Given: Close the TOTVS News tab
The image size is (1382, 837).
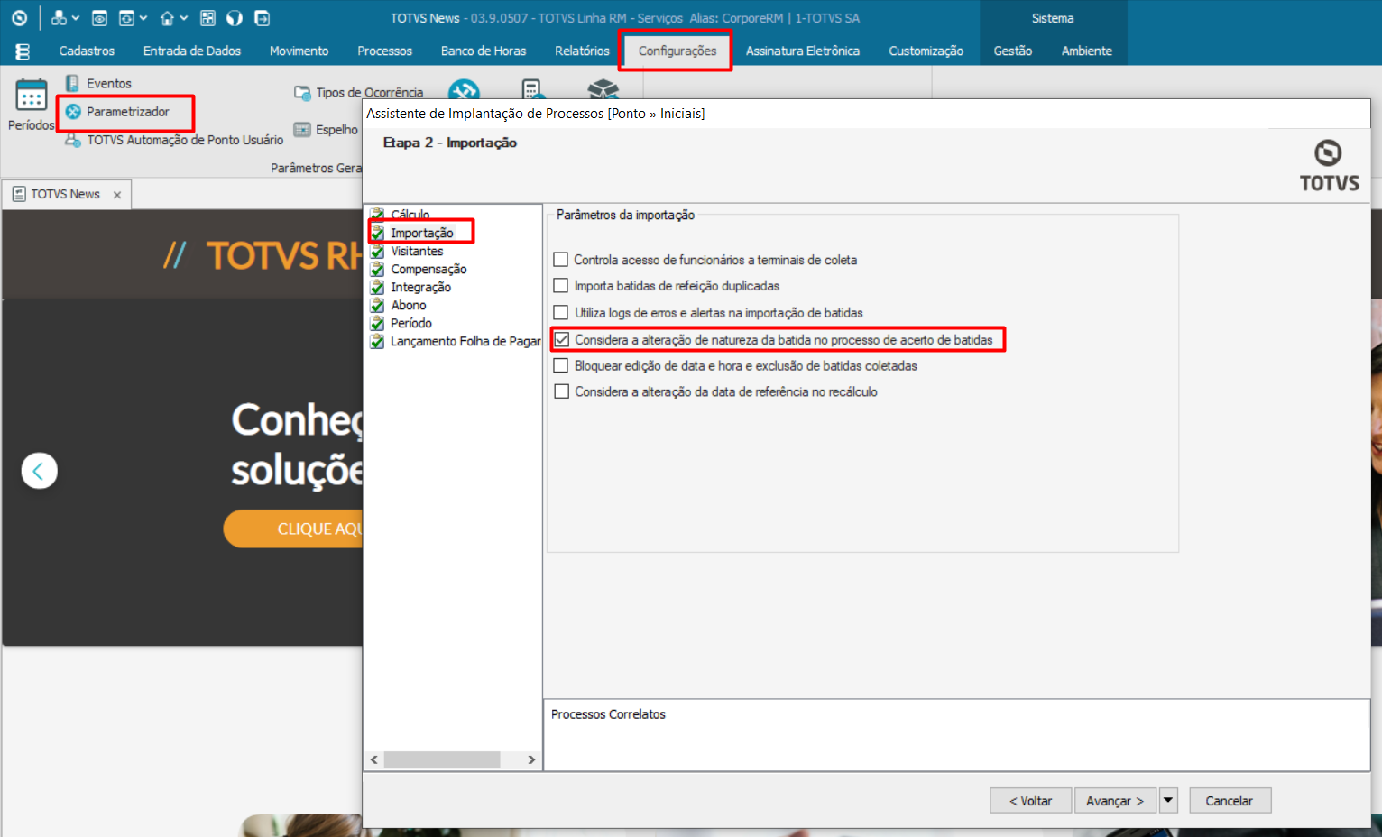Looking at the screenshot, I should (117, 195).
